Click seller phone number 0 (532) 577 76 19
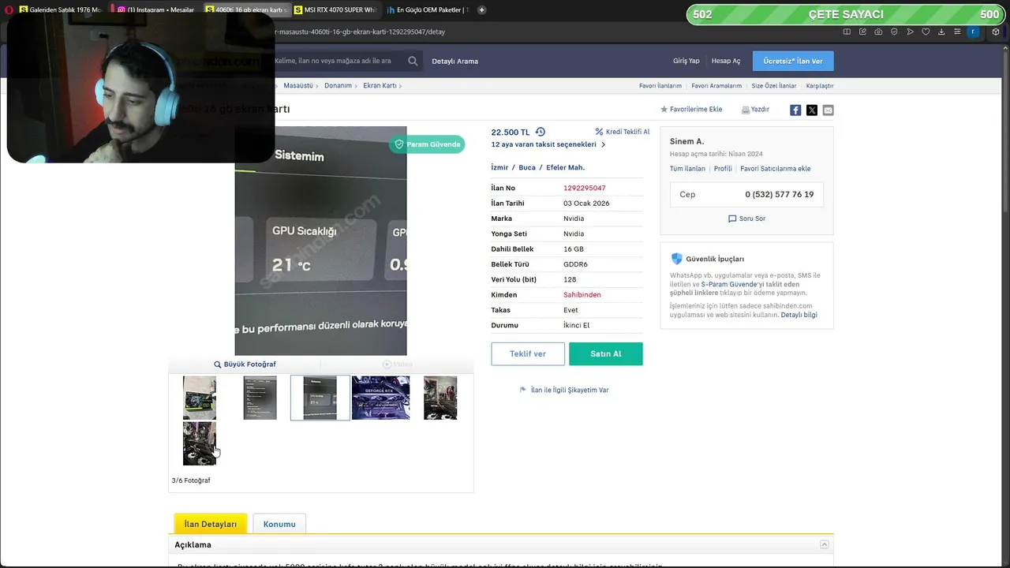 [x=779, y=194]
